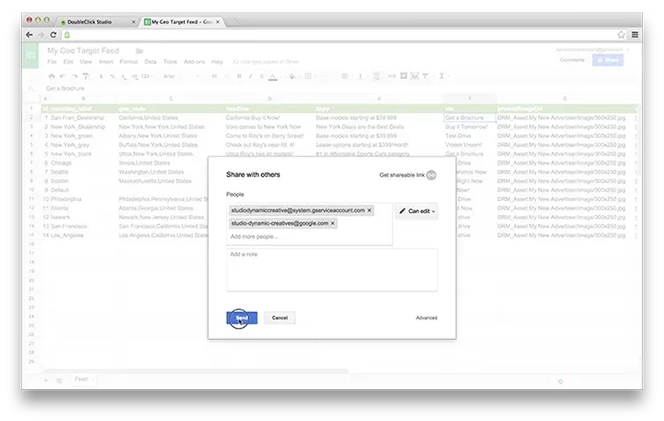664x421 pixels.
Task: Open the Feed sheet tab menu arrow
Action: (x=93, y=379)
